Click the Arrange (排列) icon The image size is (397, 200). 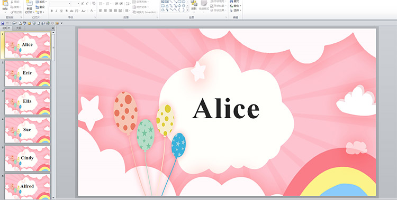(x=194, y=4)
